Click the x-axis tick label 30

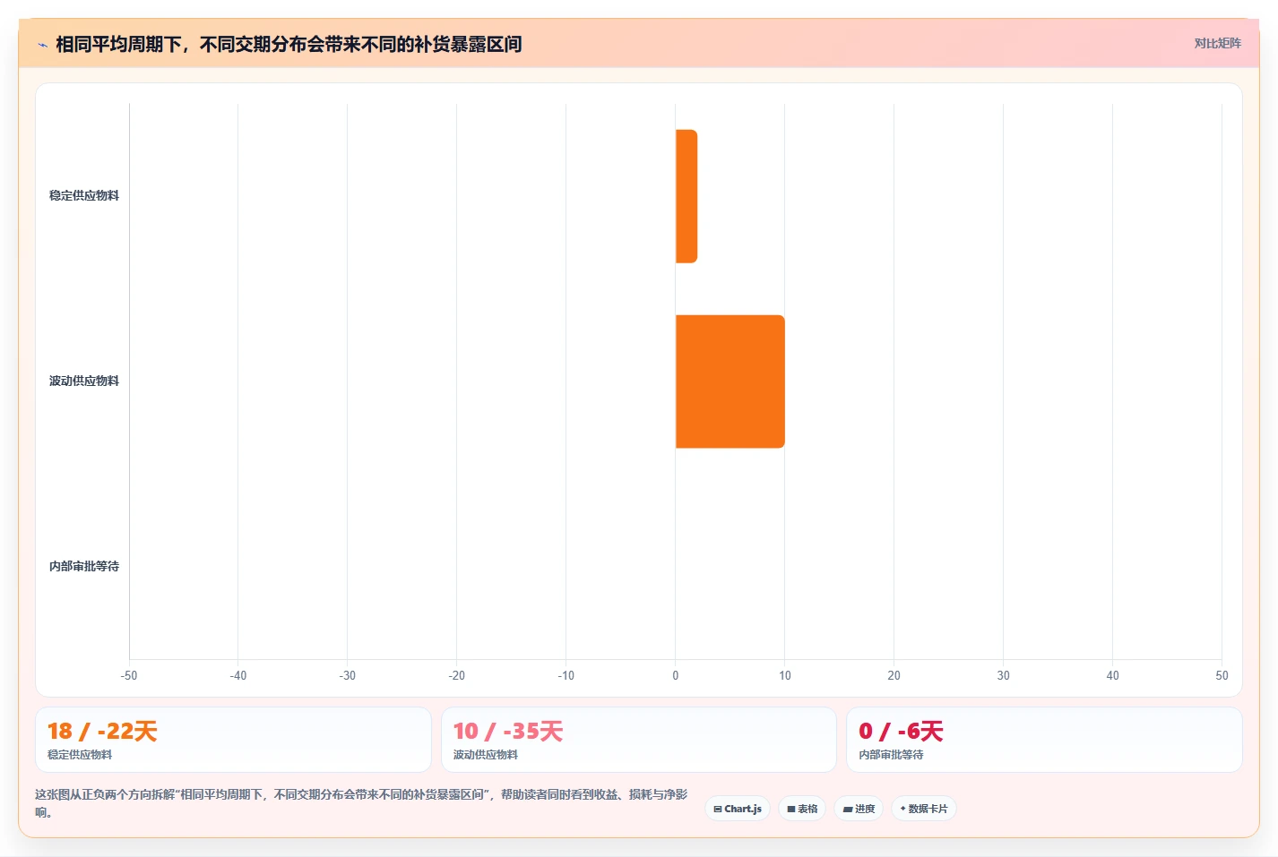tap(1004, 675)
